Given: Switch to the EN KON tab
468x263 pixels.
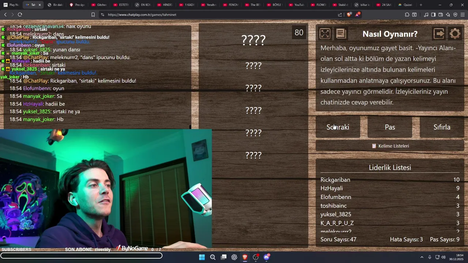Looking at the screenshot, I should coord(143,5).
